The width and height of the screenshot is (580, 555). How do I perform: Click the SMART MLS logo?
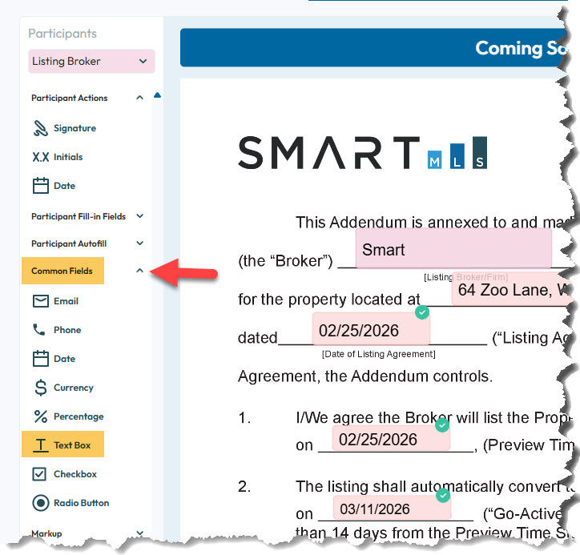tap(362, 153)
